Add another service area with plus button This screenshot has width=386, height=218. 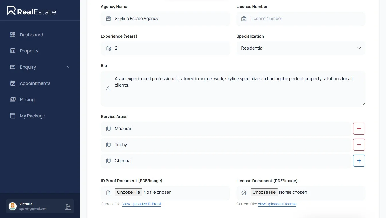(x=359, y=161)
